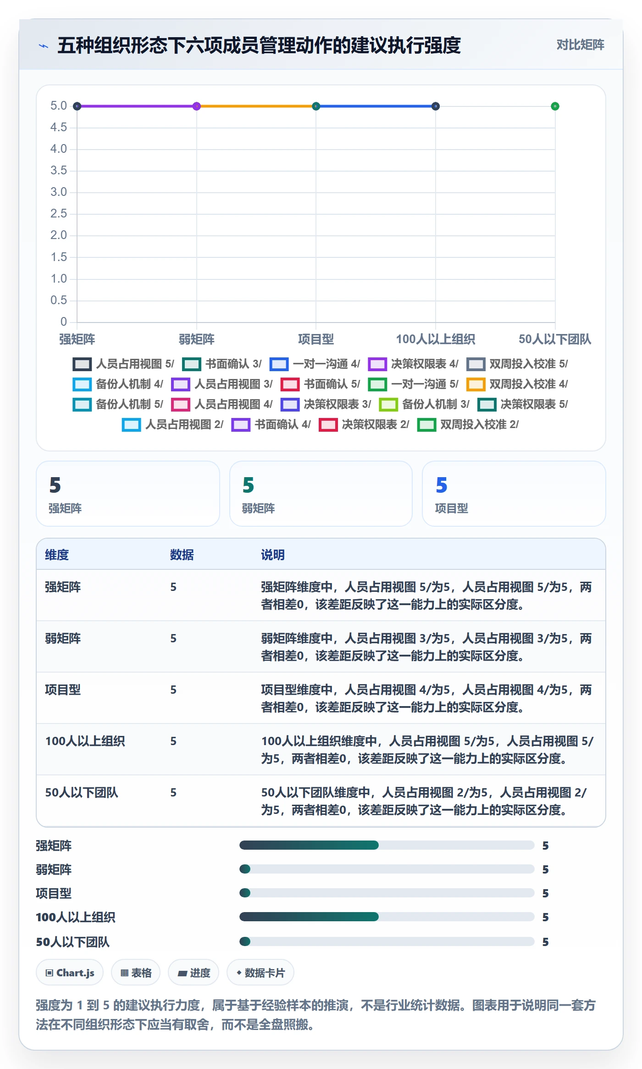This screenshot has height=1069, width=642.
Task: Toggle the "一对一沟通 5/" legend entry
Action: [413, 384]
